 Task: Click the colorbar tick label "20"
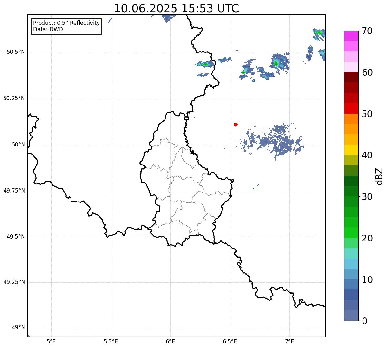(x=367, y=238)
